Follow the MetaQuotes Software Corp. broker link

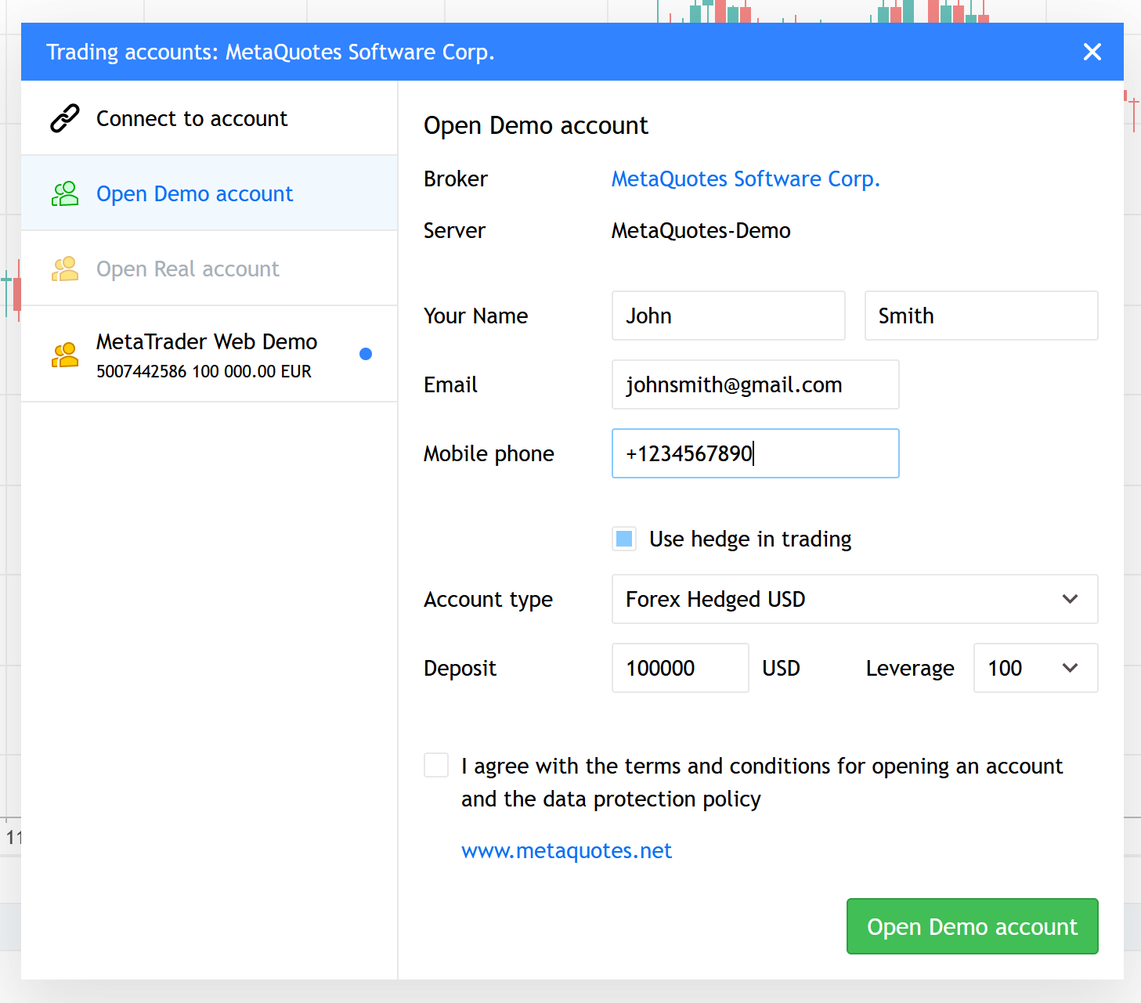coord(746,179)
